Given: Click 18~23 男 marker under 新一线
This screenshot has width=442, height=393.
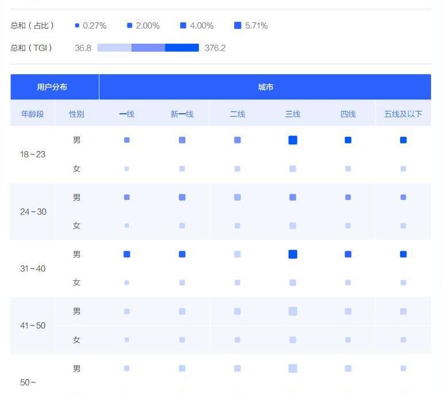Looking at the screenshot, I should [182, 140].
